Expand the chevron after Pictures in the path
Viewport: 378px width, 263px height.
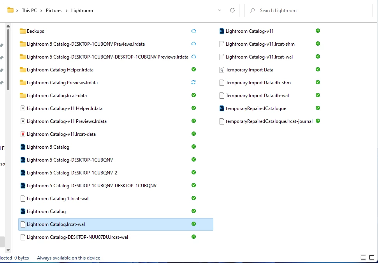click(x=67, y=11)
